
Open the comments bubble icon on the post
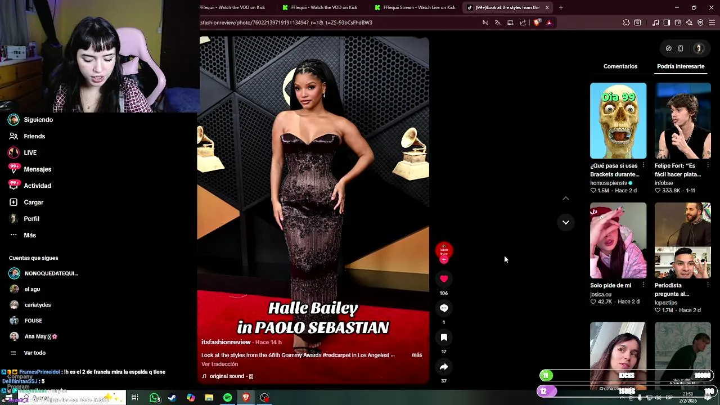(x=444, y=308)
